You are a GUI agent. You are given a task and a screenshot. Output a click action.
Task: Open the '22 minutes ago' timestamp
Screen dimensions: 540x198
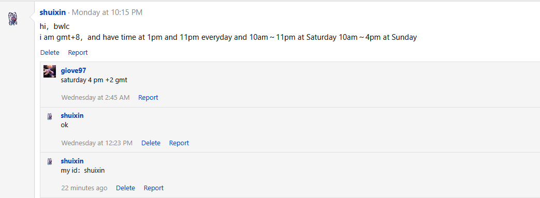84,188
